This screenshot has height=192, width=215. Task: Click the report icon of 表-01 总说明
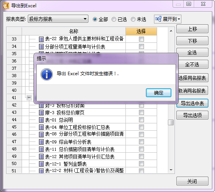click(41, 120)
